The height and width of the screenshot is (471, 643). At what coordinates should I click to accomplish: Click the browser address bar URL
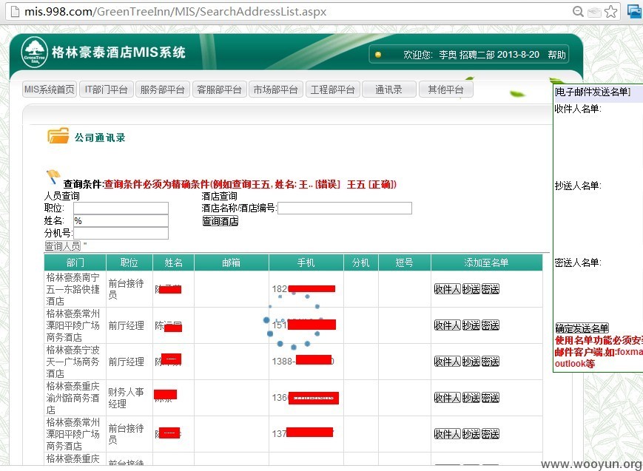coord(175,12)
